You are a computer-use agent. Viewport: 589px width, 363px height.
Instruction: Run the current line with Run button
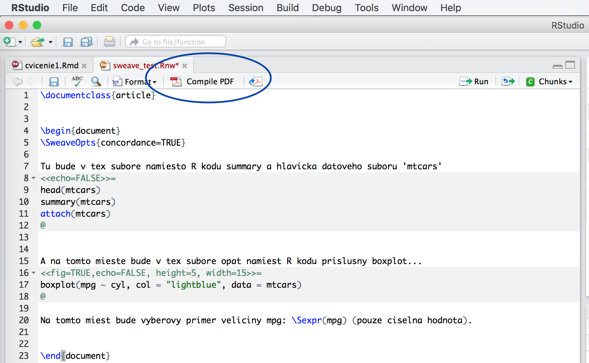pyautogui.click(x=474, y=82)
